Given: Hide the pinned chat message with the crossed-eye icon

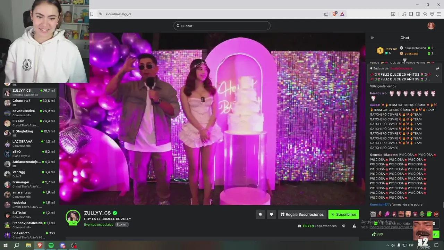Looking at the screenshot, I should pyautogui.click(x=437, y=68).
